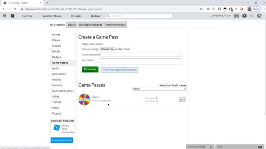
Task: Open the Studio developer resource link
Action: click(x=65, y=126)
